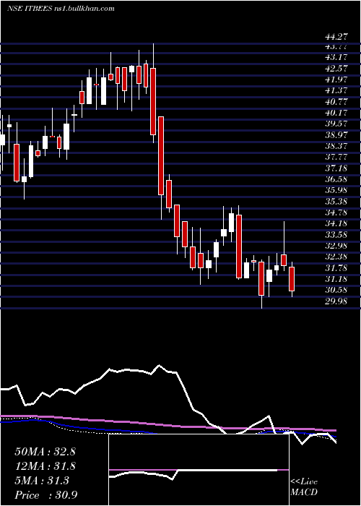Click the 38.97 price axis label
The image size is (361, 506).
(336, 135)
